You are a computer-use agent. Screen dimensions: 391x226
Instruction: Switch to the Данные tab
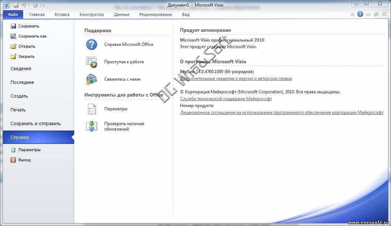tap(121, 14)
